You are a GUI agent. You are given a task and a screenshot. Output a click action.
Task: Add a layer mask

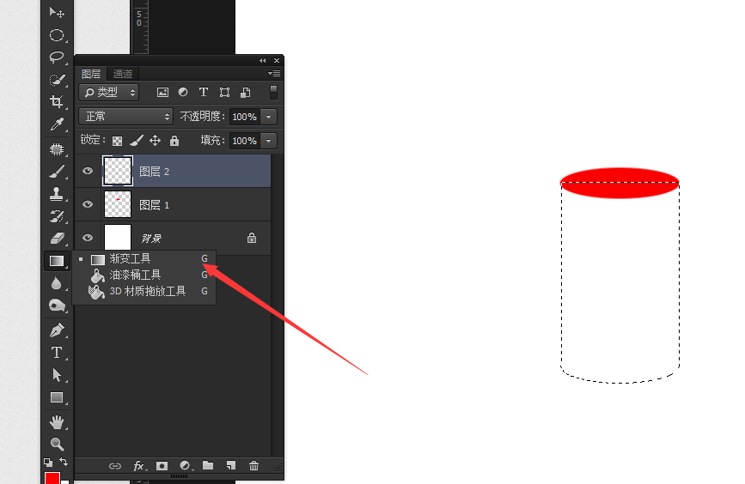162,466
